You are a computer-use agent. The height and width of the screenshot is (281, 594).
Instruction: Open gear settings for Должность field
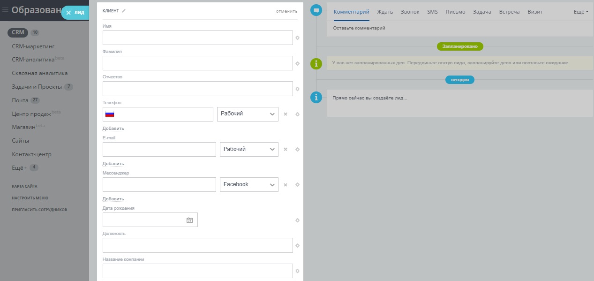click(297, 245)
